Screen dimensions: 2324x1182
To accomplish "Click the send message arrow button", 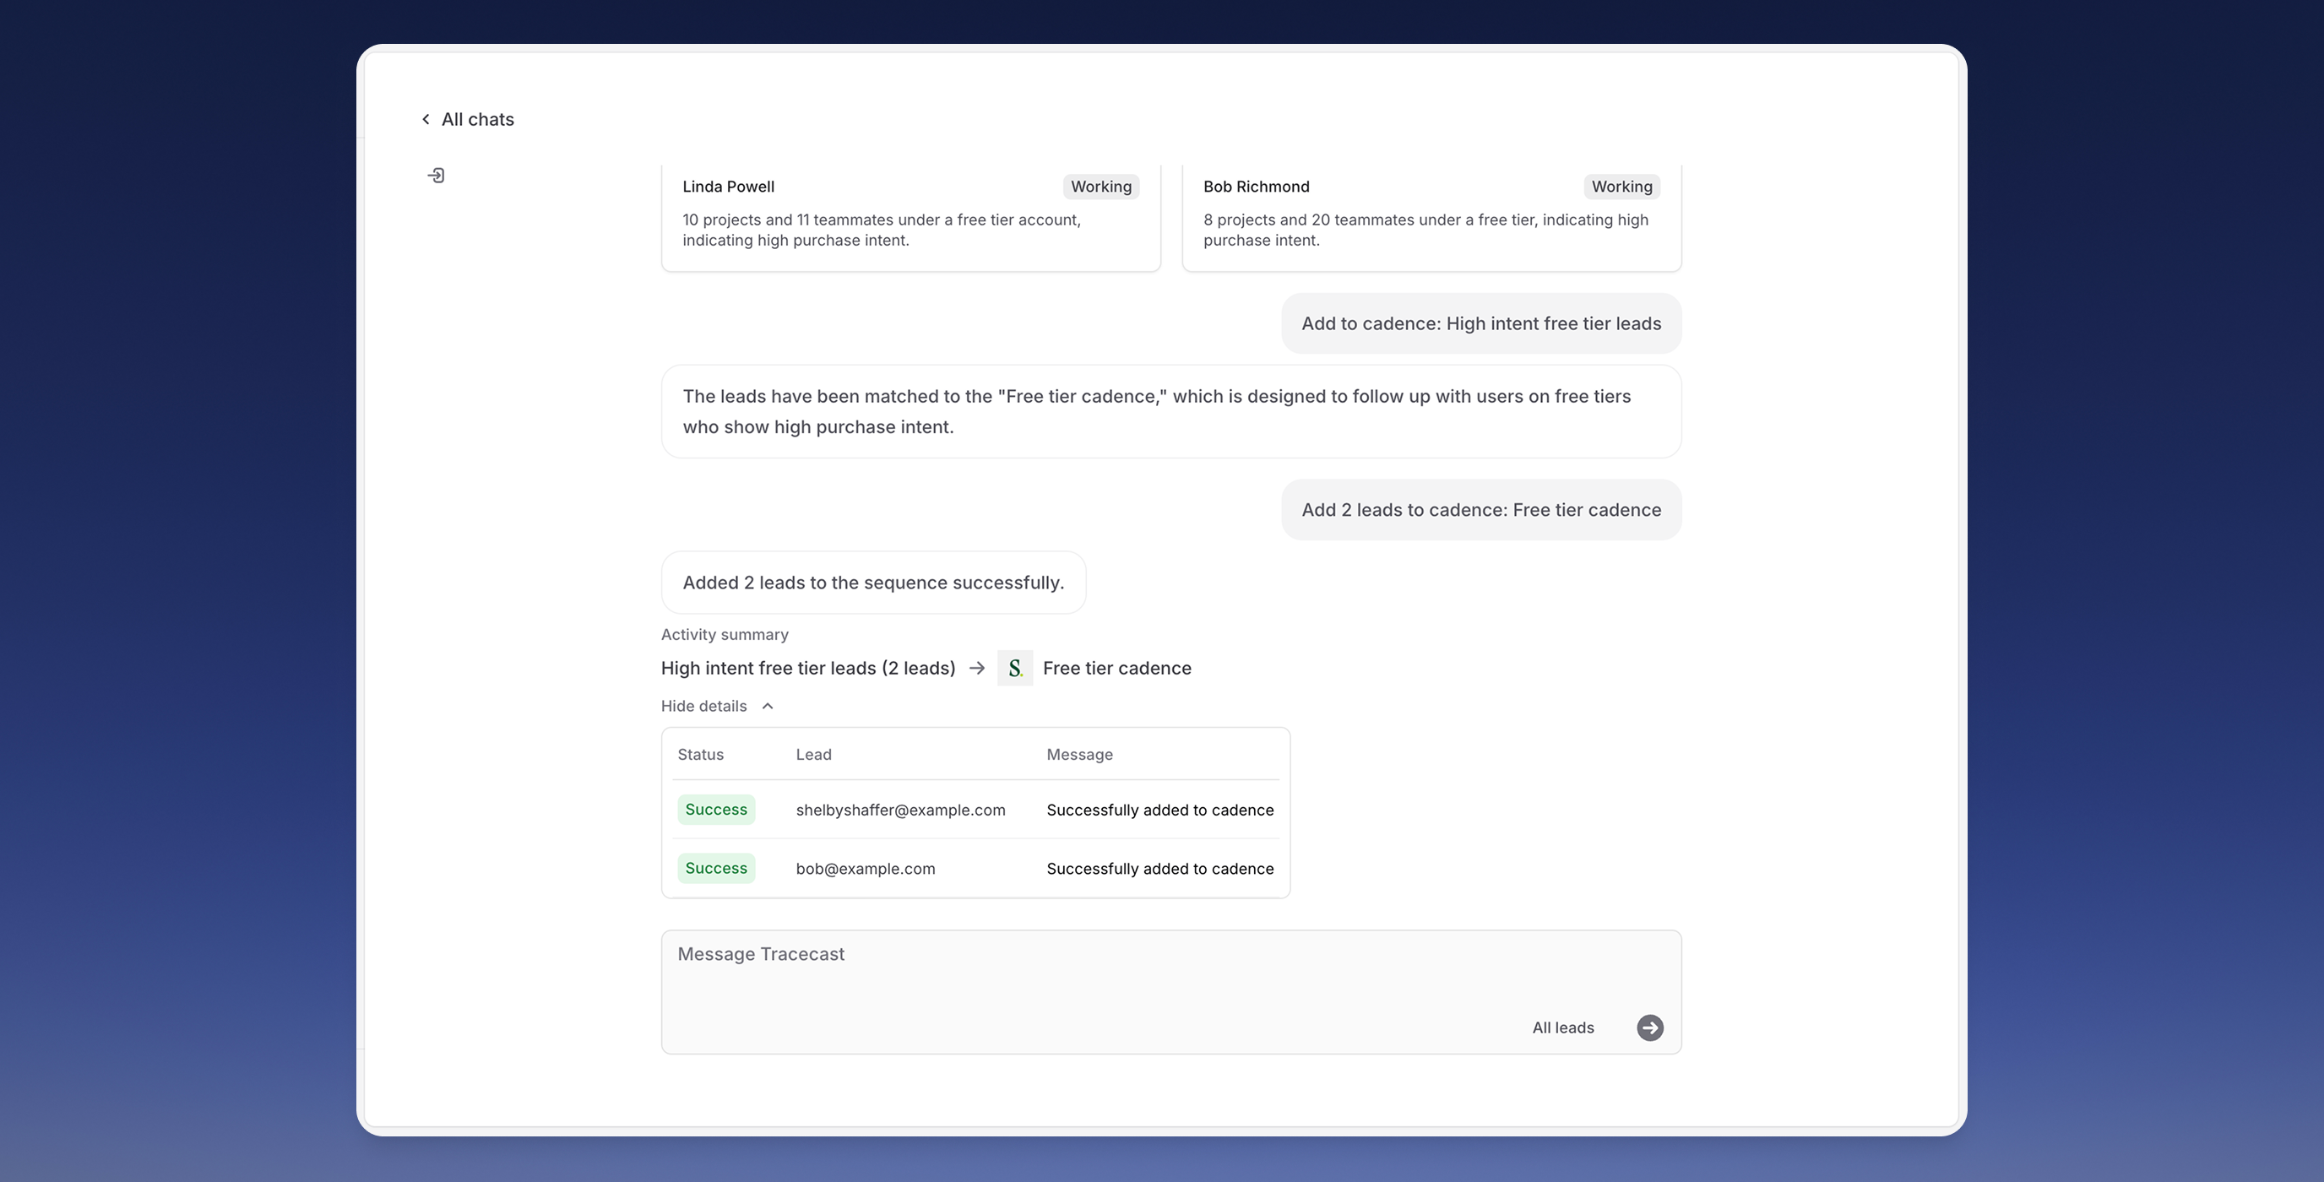I will (x=1649, y=1027).
